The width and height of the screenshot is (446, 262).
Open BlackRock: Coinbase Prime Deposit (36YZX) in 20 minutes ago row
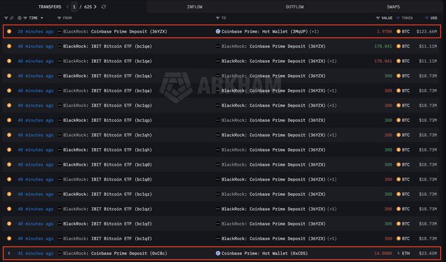click(115, 31)
